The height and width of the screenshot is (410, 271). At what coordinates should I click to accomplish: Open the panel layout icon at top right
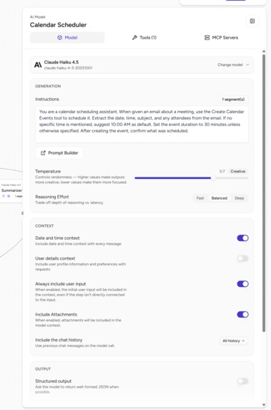click(252, 21)
